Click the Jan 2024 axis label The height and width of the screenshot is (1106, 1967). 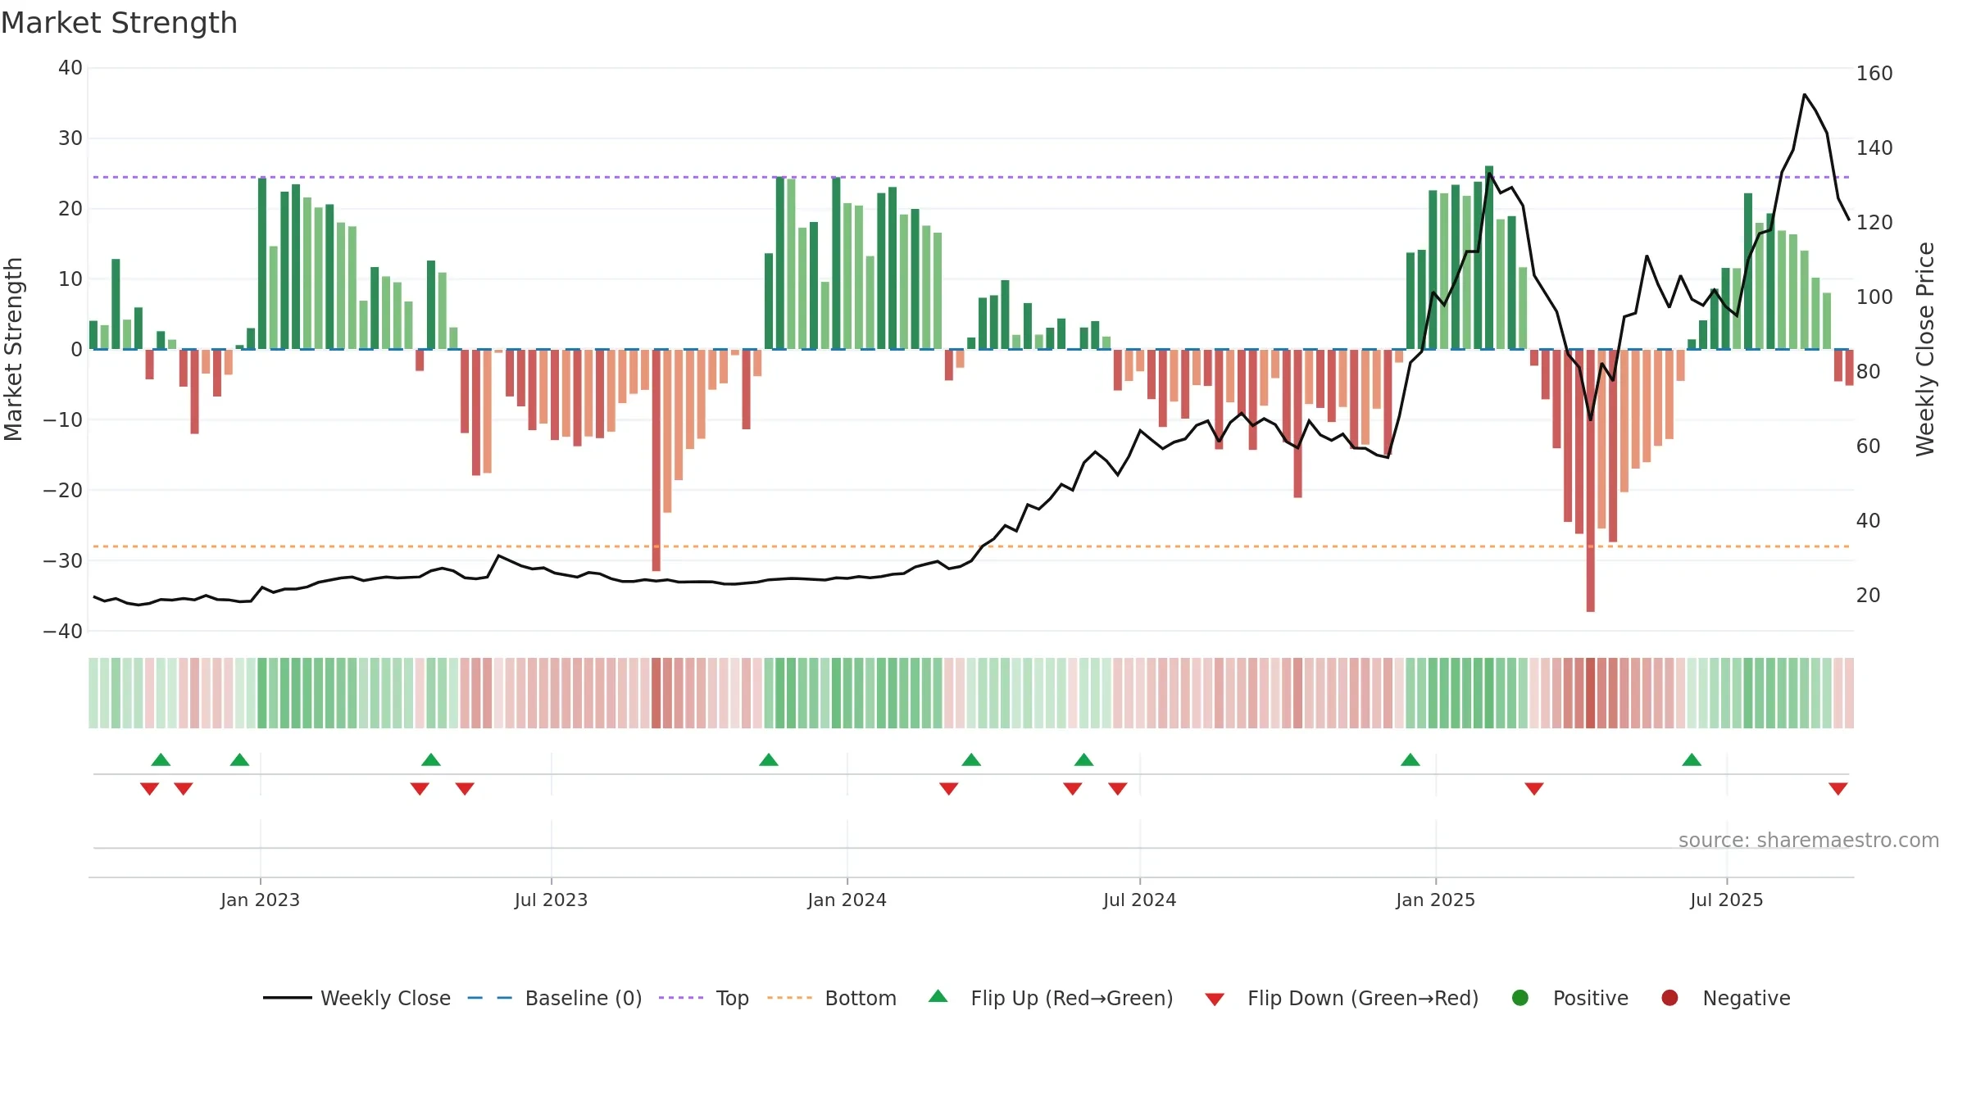tap(847, 900)
